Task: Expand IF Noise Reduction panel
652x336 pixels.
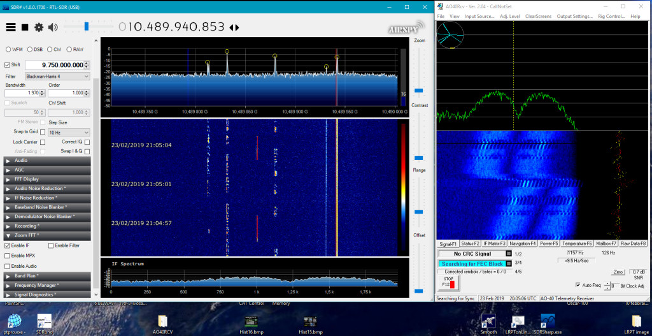Action: point(47,198)
